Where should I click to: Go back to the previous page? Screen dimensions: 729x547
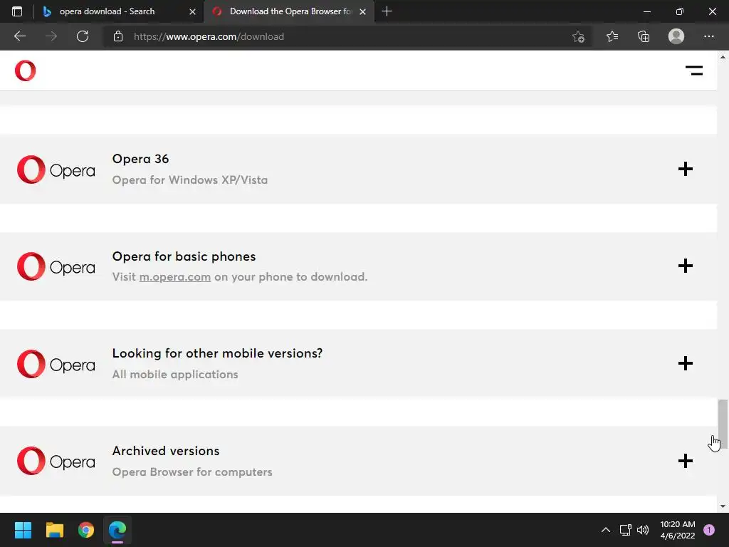pos(19,36)
